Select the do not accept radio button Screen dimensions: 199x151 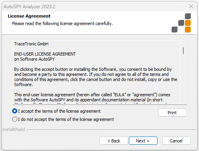click(14, 119)
